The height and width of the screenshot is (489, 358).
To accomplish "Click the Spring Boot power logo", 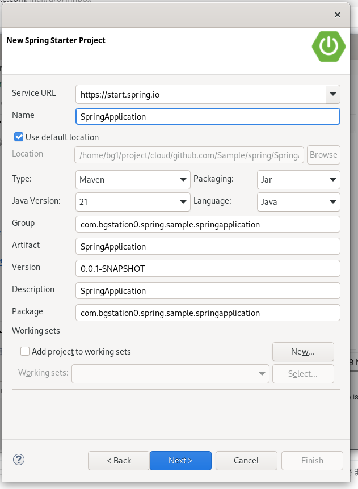I will pos(328,46).
